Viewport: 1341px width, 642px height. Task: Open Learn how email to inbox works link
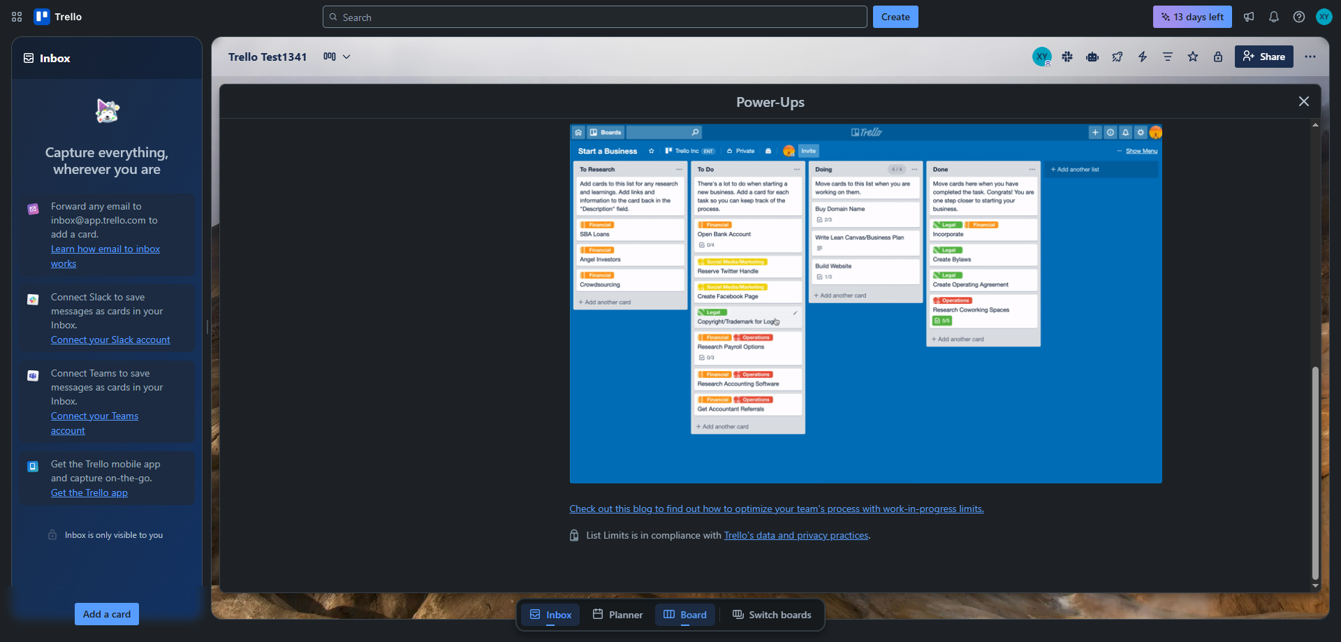105,256
